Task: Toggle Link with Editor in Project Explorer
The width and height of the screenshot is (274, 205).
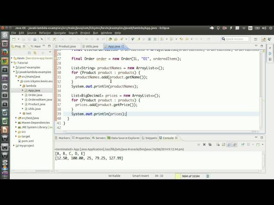Action: click(35, 53)
